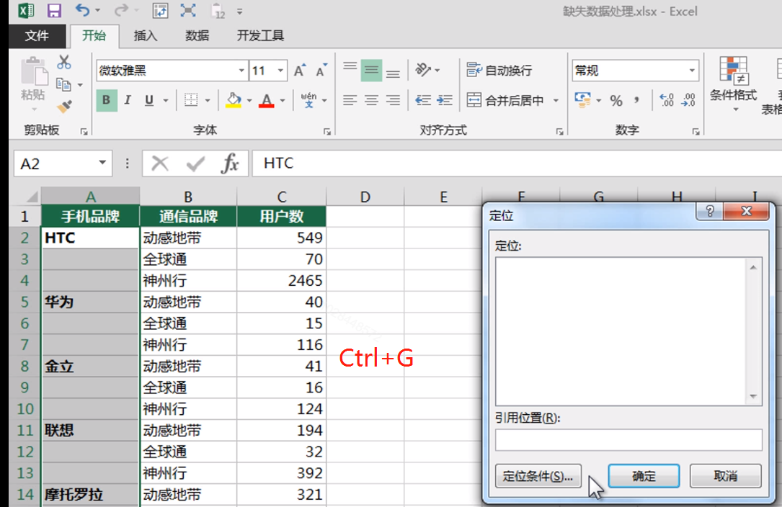Viewport: 782px width, 507px height.
Task: Open the Name Box dropdown arrow
Action: coord(102,163)
